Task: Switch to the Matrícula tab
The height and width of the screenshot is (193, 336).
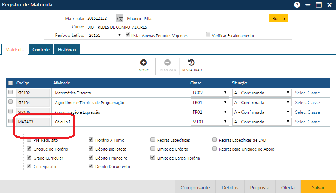Action: coord(15,49)
